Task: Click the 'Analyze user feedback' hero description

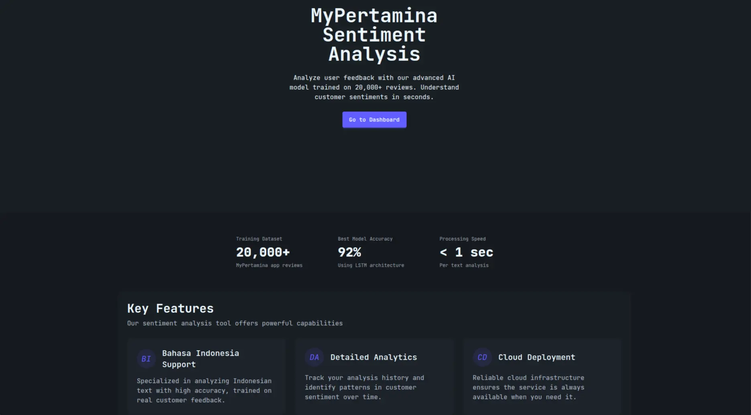Action: click(374, 87)
